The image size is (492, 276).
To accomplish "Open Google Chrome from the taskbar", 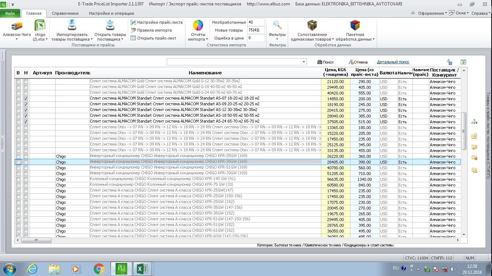I will click(99, 268).
